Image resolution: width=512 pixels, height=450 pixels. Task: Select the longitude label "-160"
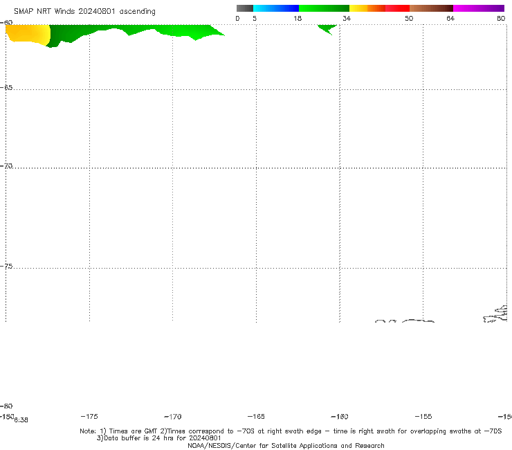(x=340, y=416)
